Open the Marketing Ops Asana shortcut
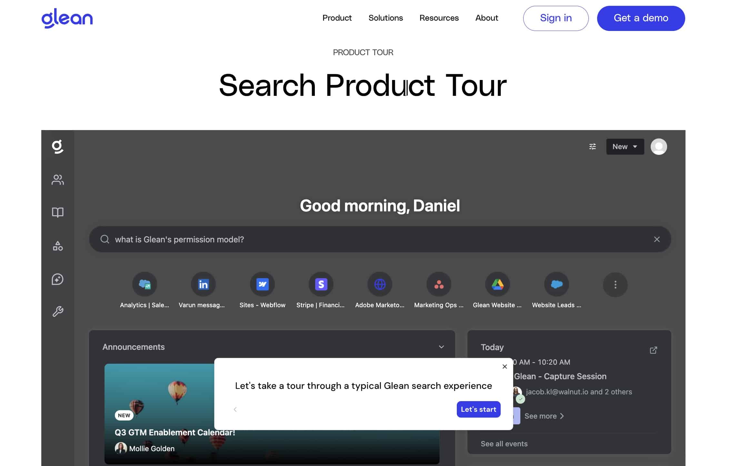The width and height of the screenshot is (731, 466). [439, 284]
